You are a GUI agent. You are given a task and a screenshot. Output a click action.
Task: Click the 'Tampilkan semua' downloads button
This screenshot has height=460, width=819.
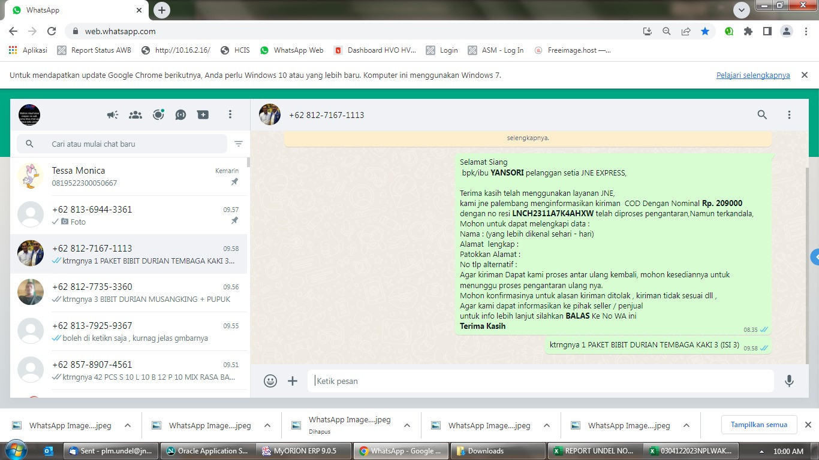tap(759, 425)
